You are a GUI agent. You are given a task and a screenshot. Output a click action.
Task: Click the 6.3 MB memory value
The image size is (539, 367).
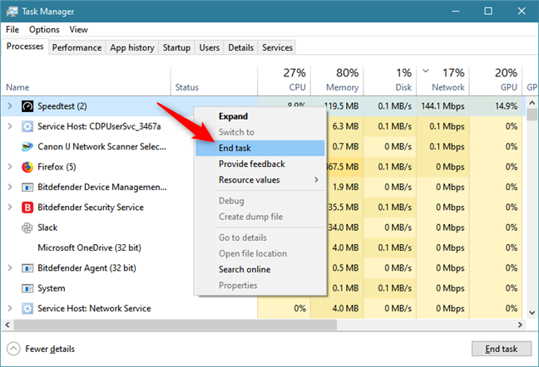pyautogui.click(x=345, y=126)
